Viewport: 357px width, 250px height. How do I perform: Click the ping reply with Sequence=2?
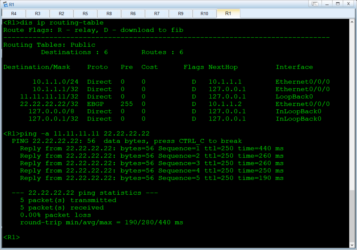pos(152,156)
